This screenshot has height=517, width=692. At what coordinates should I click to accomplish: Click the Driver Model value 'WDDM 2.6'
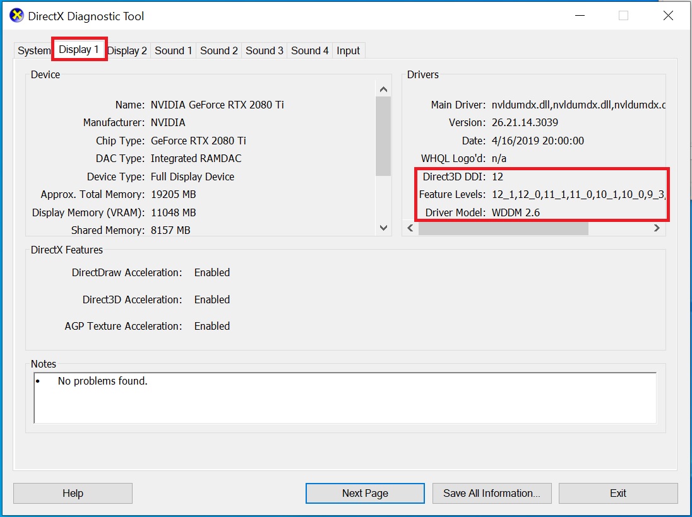(515, 212)
